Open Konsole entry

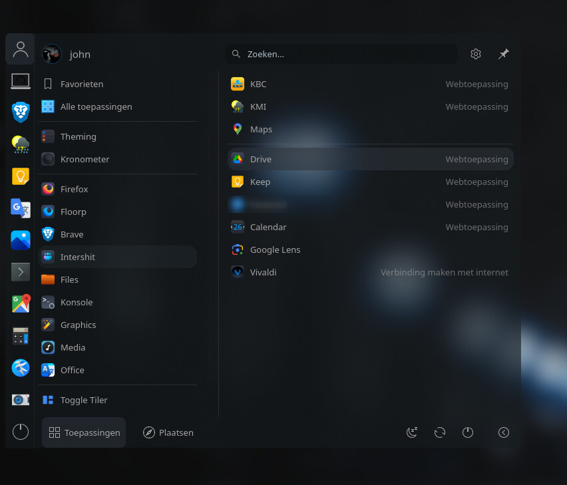(x=118, y=302)
